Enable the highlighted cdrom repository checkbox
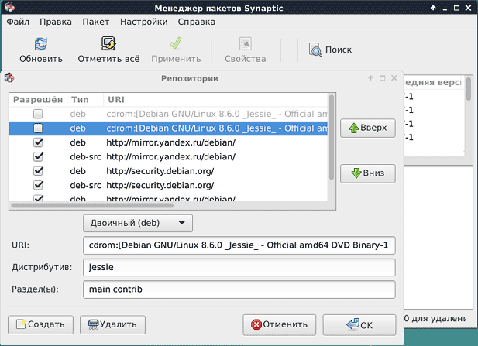The image size is (478, 346). 38,128
